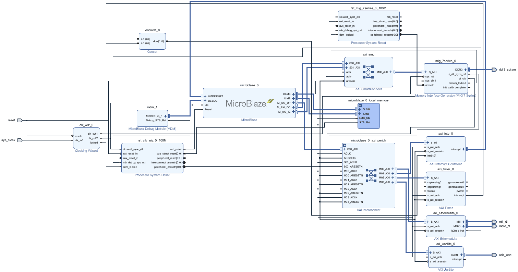
Task: Expand the MBDEBUG_0 pin on mdm_1
Action: (165, 116)
